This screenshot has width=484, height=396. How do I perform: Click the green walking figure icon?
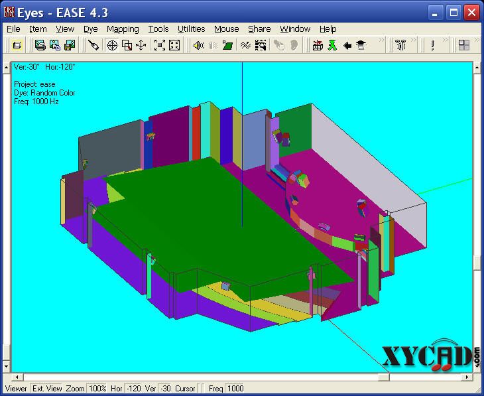pos(332,45)
